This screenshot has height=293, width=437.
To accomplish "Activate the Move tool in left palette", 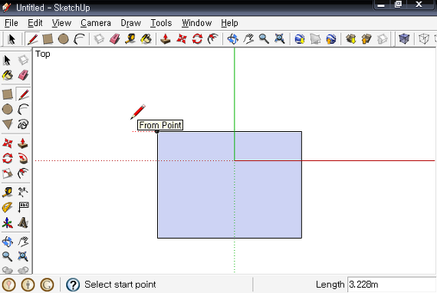I will click(8, 143).
